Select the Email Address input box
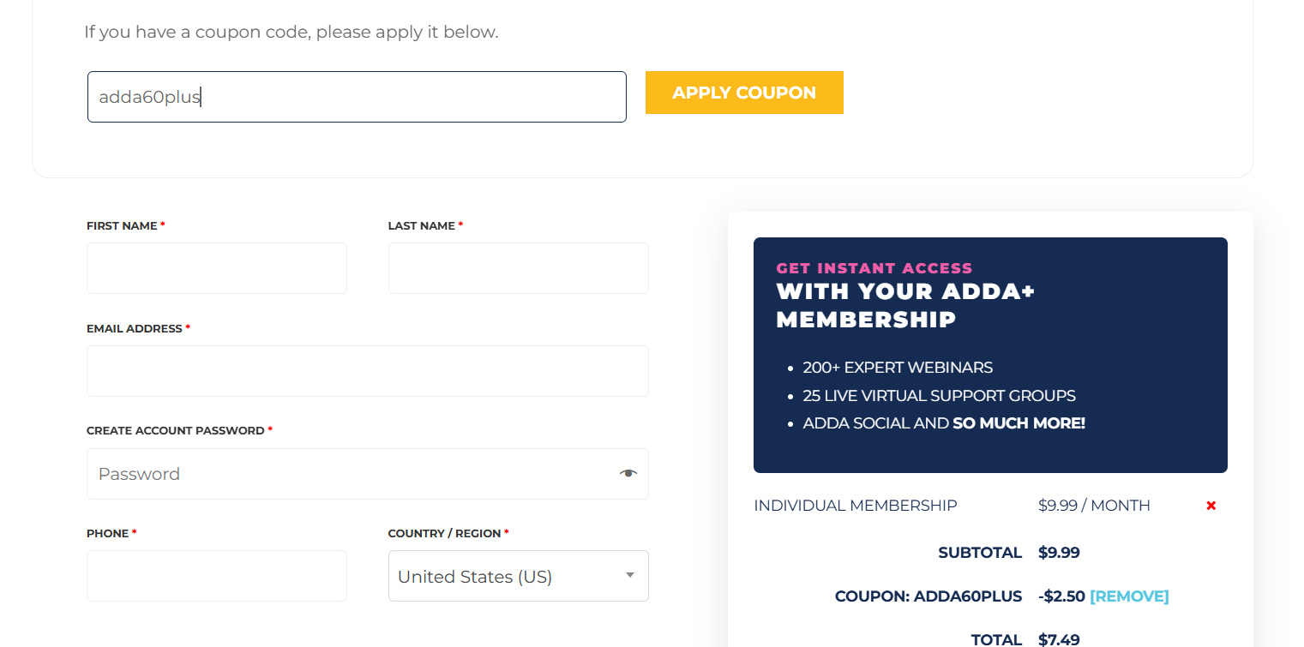Viewport: 1304px width, 647px height. click(x=368, y=371)
